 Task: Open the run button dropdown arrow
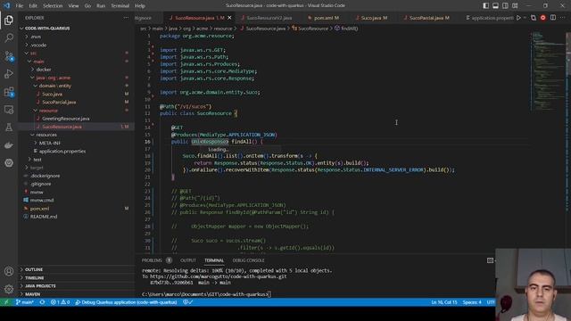pos(525,18)
